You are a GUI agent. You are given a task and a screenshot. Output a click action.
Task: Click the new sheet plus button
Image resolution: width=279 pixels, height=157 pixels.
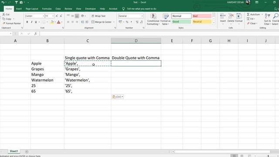(x=27, y=152)
